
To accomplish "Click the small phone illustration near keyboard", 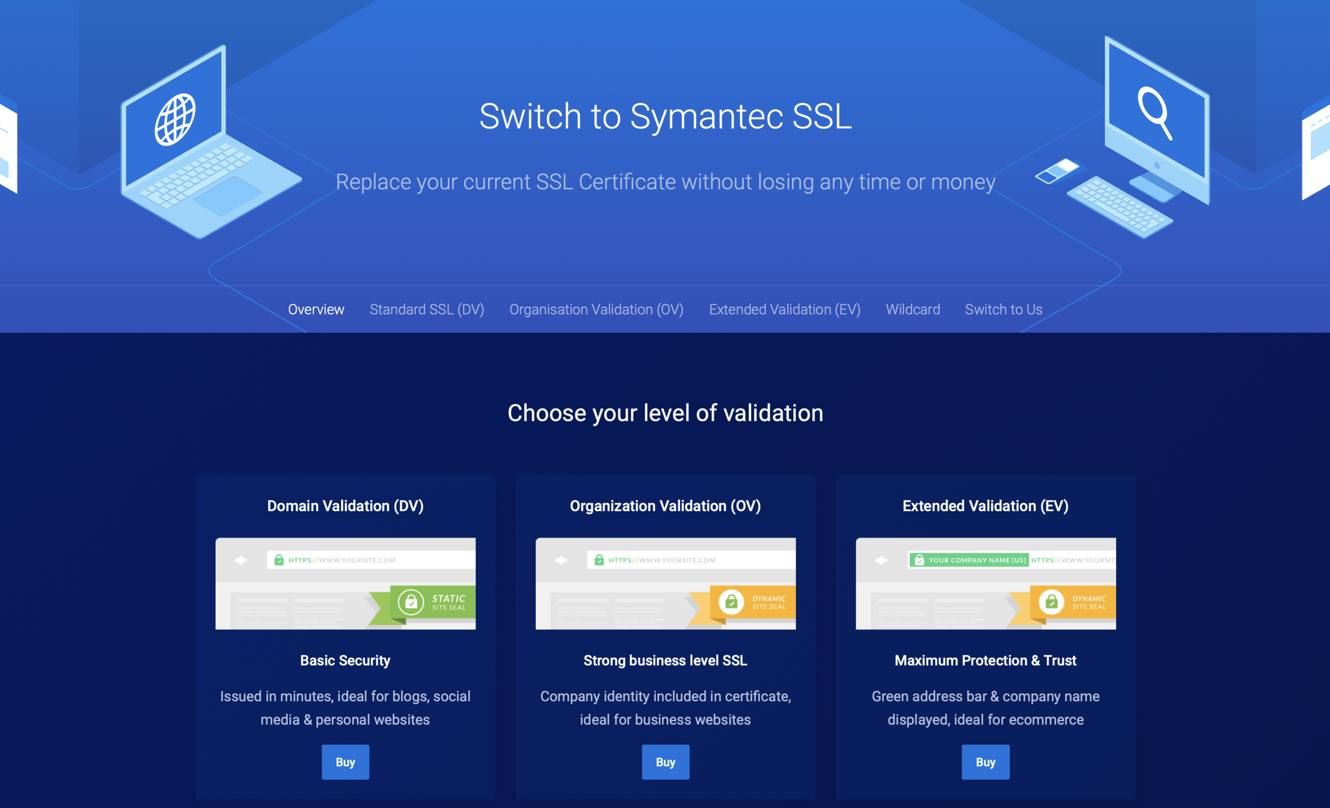I will [1057, 171].
